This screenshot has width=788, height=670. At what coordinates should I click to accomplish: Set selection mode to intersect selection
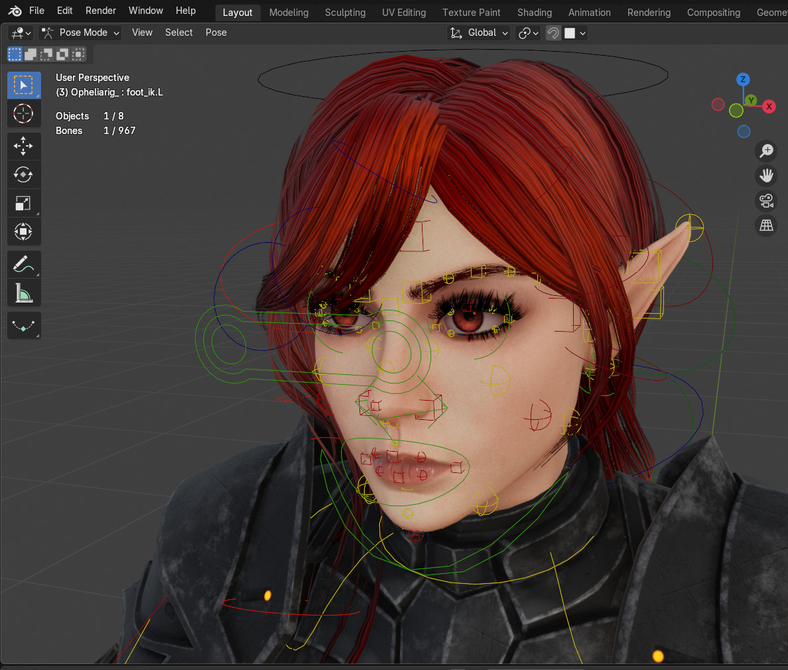click(x=78, y=54)
